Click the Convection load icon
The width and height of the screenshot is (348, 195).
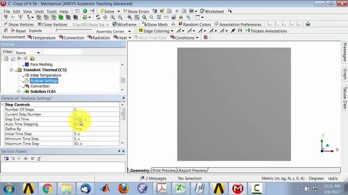click(x=61, y=37)
